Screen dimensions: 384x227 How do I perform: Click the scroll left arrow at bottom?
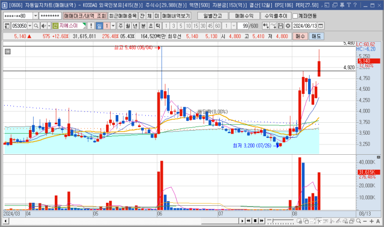click(5, 221)
